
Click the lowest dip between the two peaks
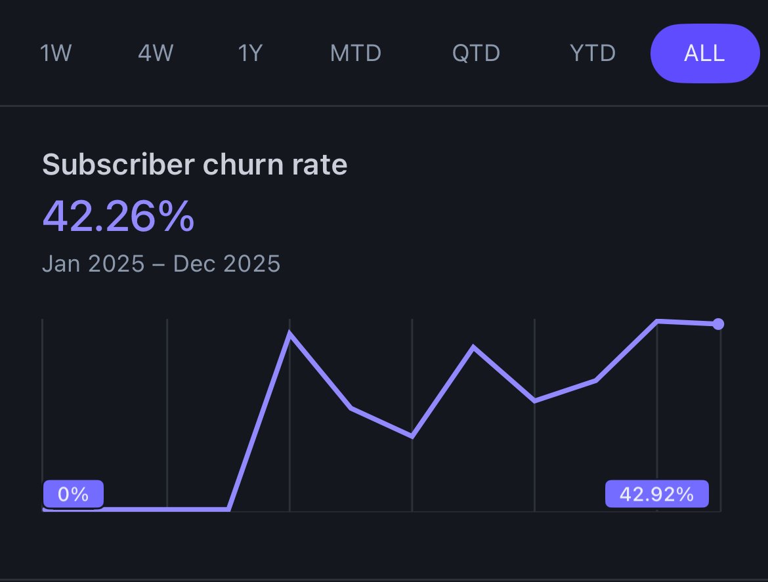click(412, 436)
